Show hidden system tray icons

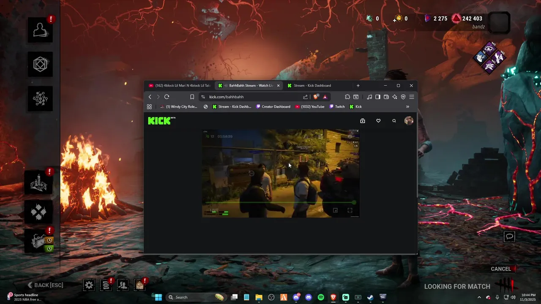pos(479,297)
